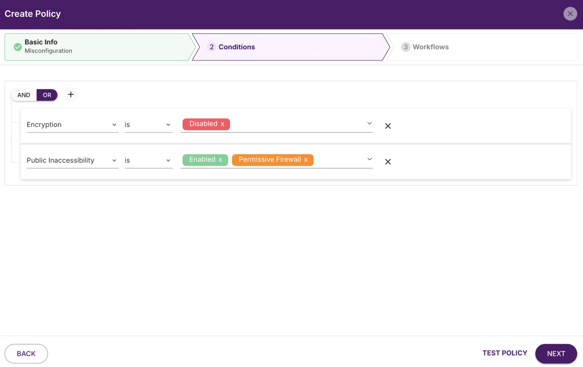Click the NEXT button

click(556, 353)
